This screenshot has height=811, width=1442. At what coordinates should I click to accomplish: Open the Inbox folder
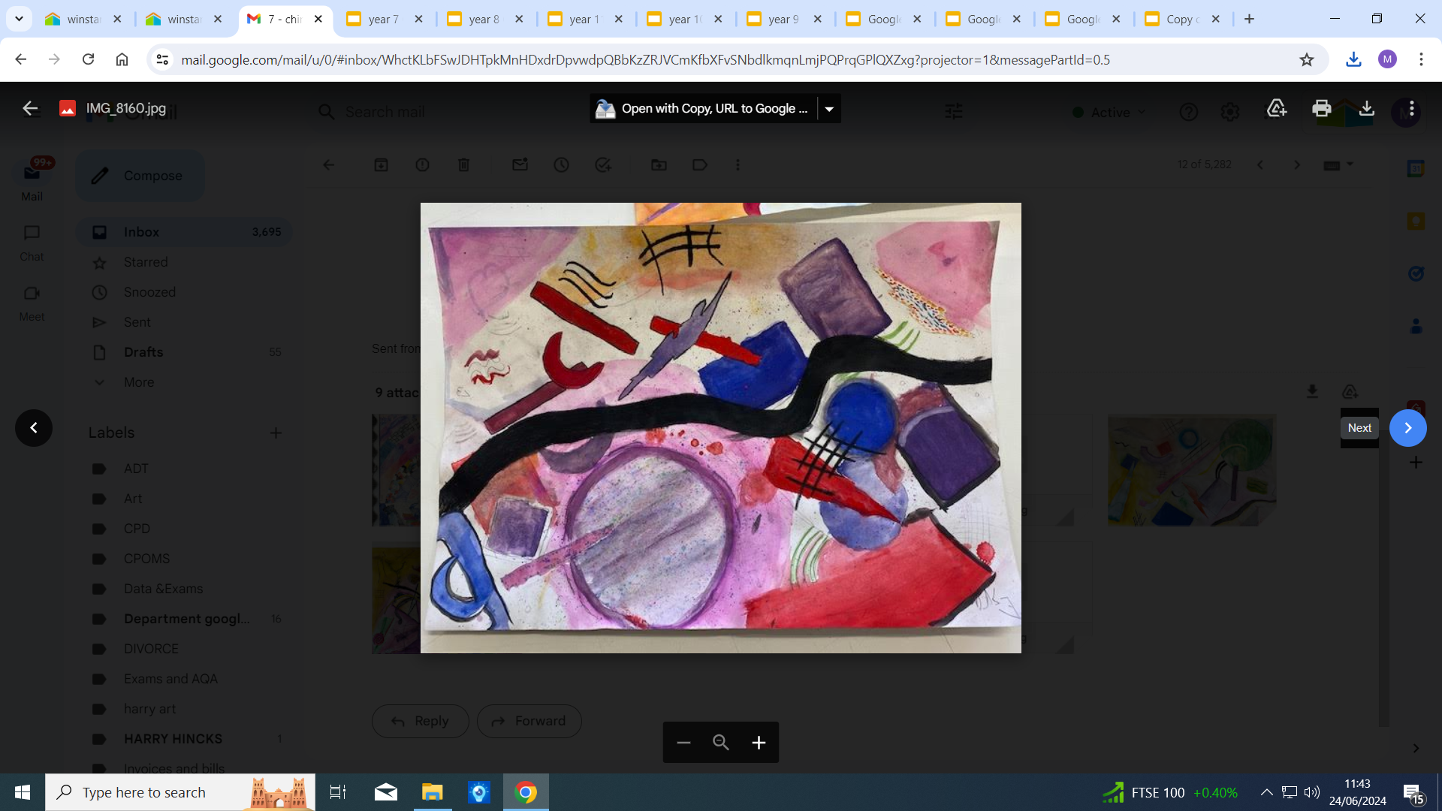click(184, 232)
